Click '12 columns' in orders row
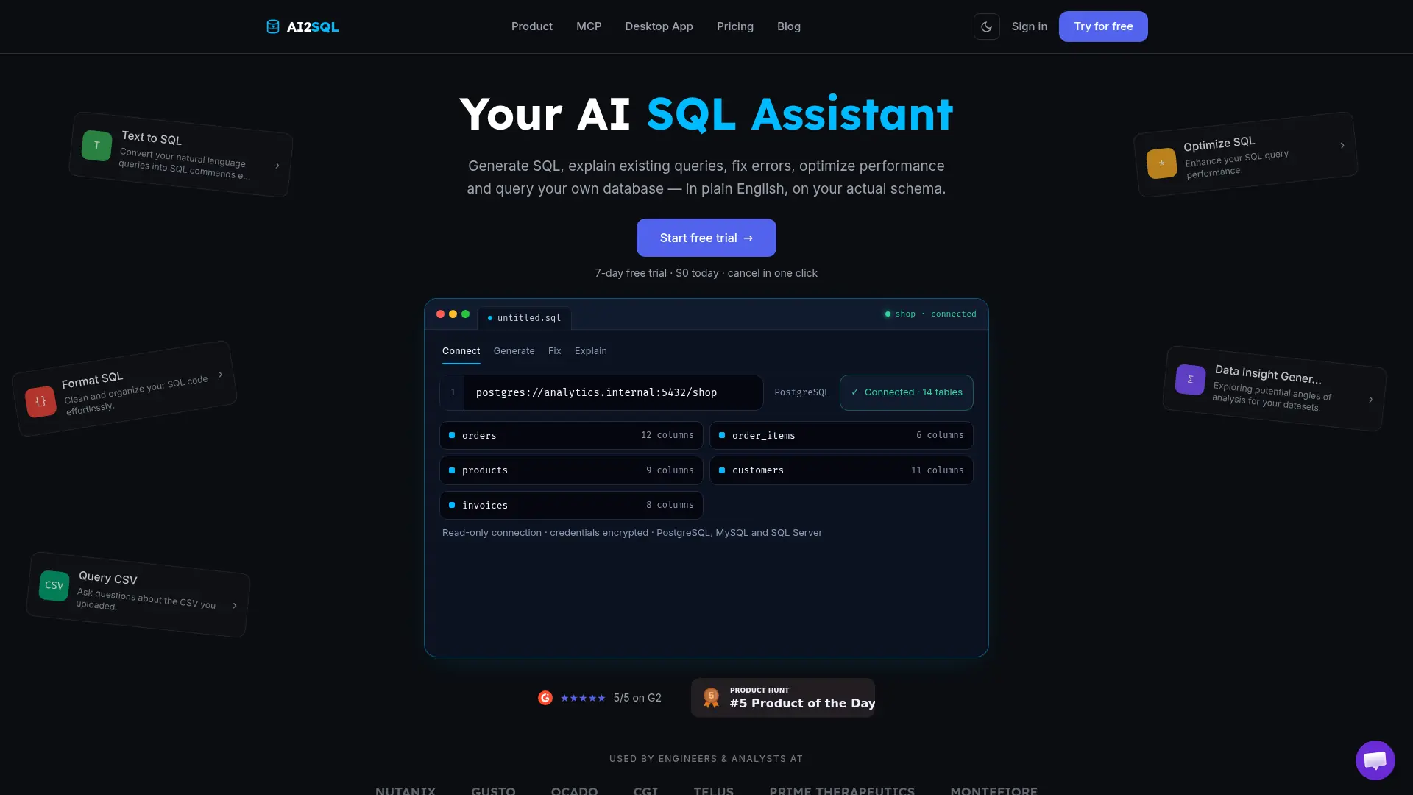This screenshot has width=1413, height=795. (x=667, y=435)
